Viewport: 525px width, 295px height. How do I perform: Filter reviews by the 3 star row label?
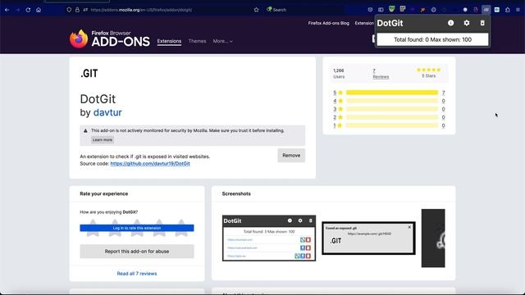click(x=338, y=109)
